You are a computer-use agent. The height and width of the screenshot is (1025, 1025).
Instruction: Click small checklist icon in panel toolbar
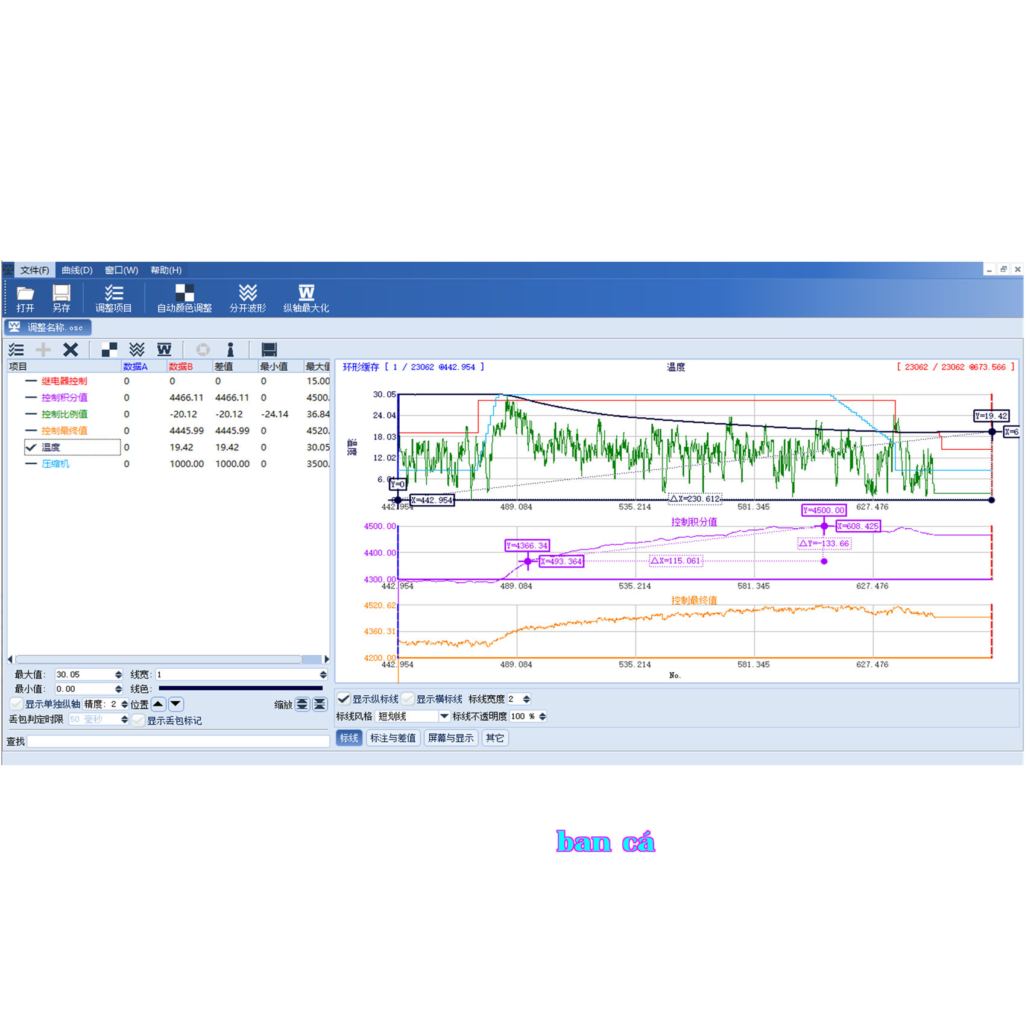point(16,350)
